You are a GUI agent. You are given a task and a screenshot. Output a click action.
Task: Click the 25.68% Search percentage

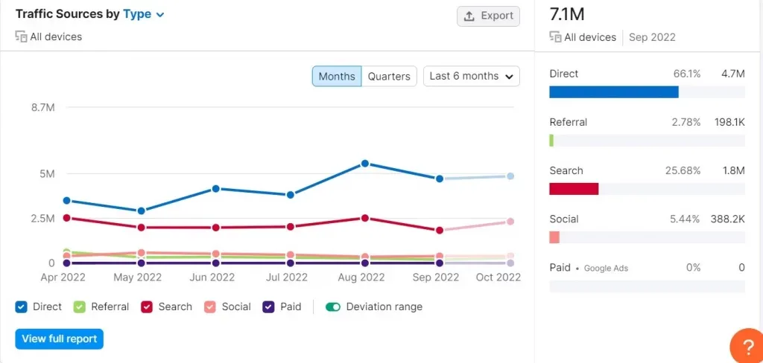[x=683, y=170]
